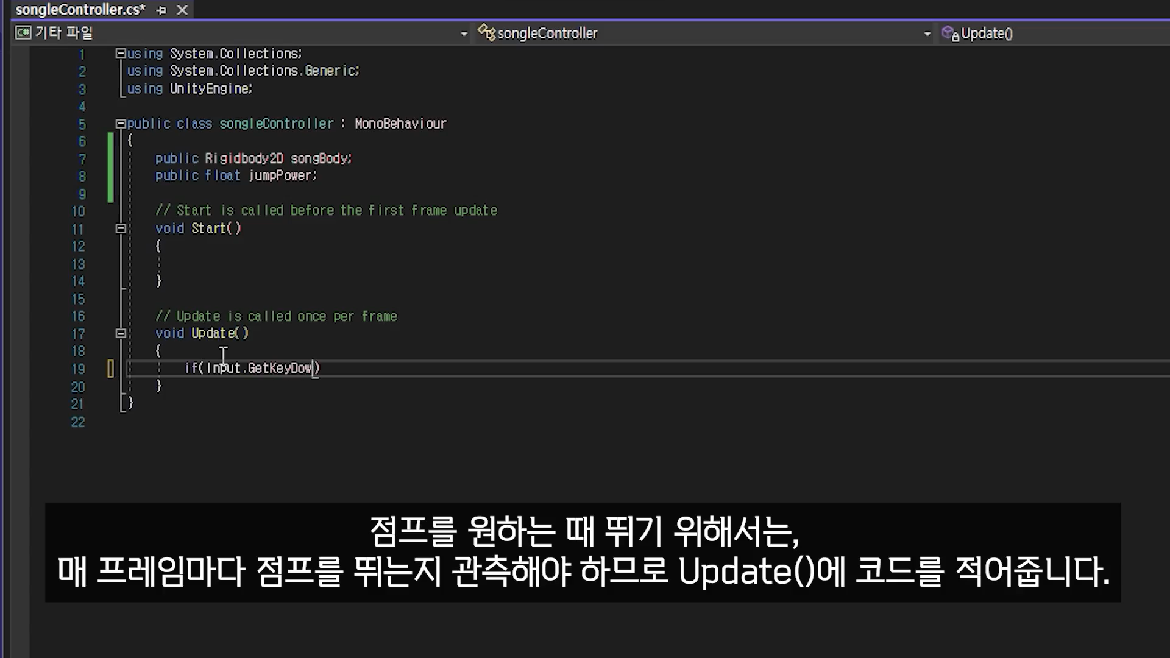Collapse the Update() method region
The width and height of the screenshot is (1170, 658).
pos(121,333)
